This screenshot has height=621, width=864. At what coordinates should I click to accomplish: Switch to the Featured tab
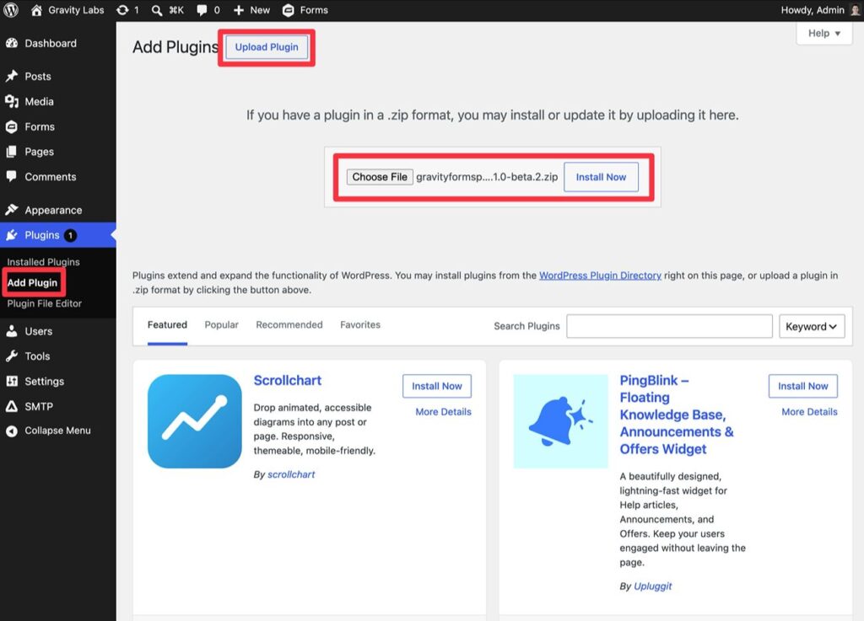point(168,324)
